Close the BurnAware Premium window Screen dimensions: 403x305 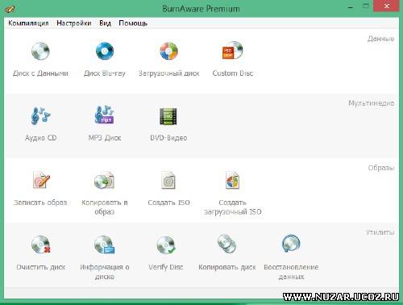pyautogui.click(x=386, y=6)
